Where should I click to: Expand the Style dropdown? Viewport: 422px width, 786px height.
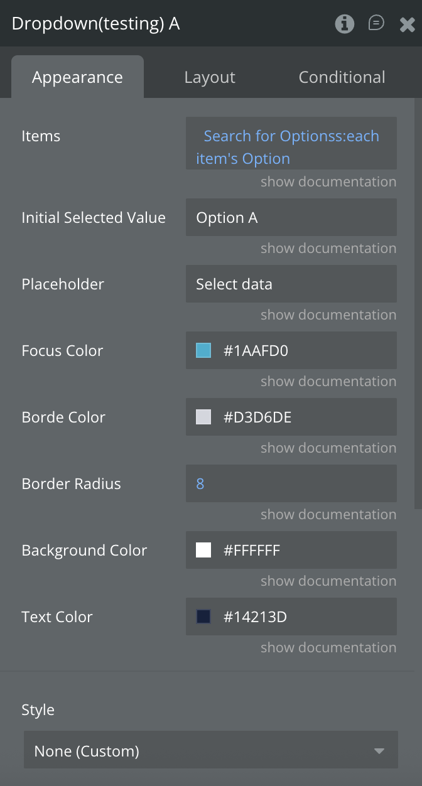pyautogui.click(x=211, y=750)
